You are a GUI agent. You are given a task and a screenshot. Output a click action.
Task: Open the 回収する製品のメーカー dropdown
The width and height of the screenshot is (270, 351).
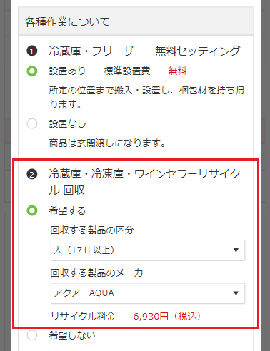tap(148, 293)
